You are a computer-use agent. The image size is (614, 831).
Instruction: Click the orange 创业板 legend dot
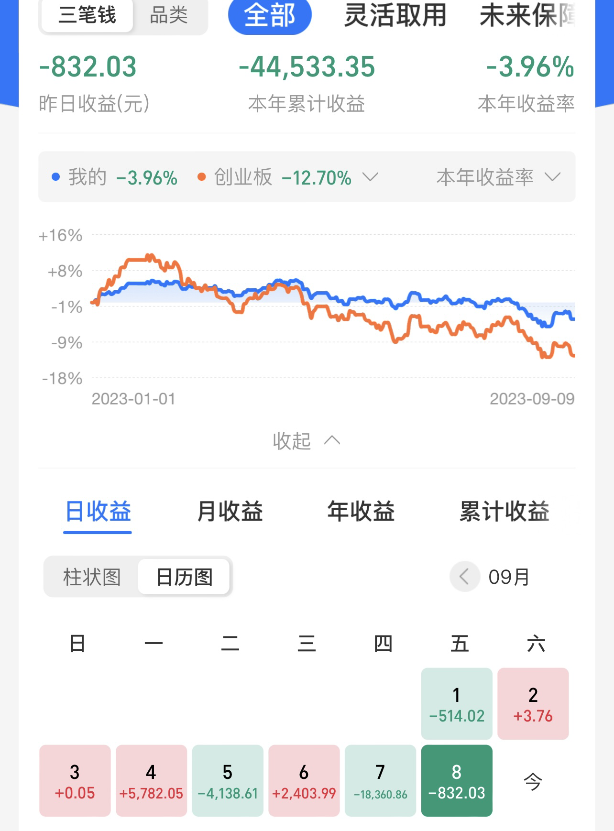coord(201,177)
